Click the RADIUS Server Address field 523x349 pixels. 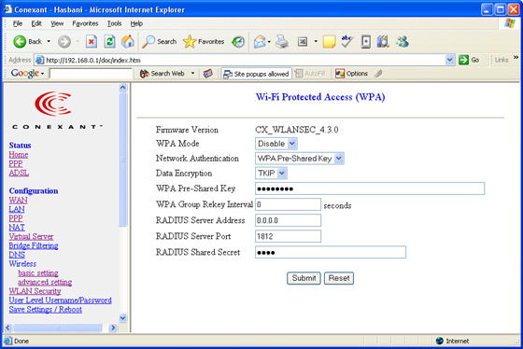pyautogui.click(x=288, y=220)
